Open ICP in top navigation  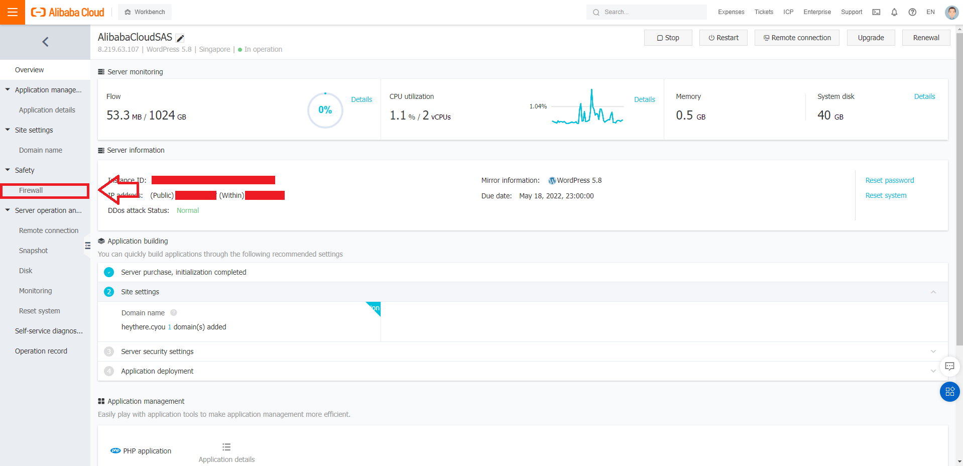point(788,12)
